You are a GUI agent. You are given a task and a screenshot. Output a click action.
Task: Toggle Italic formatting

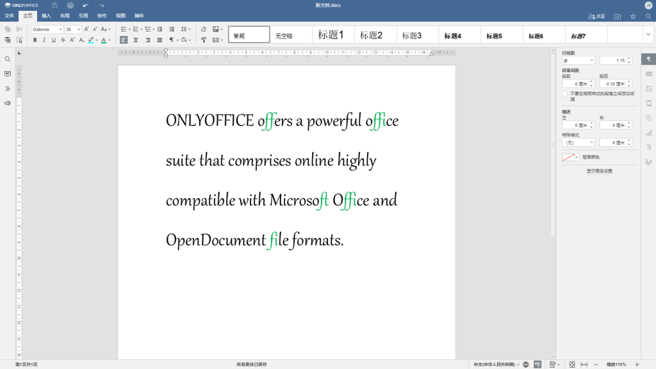pyautogui.click(x=44, y=40)
